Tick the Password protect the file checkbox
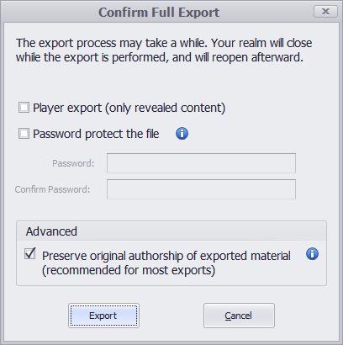The height and width of the screenshot is (345, 343). 24,134
